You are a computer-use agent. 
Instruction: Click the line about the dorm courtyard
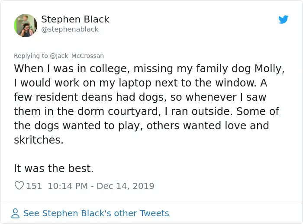tap(146, 111)
